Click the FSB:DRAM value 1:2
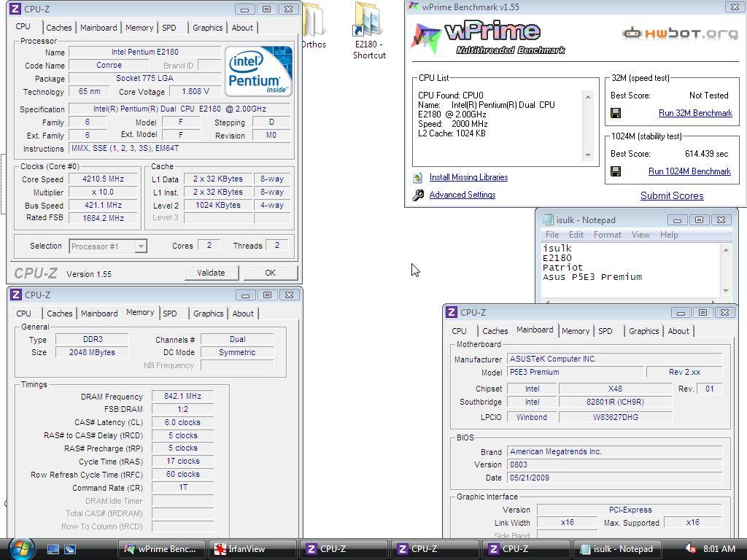The image size is (747, 560). [x=182, y=409]
